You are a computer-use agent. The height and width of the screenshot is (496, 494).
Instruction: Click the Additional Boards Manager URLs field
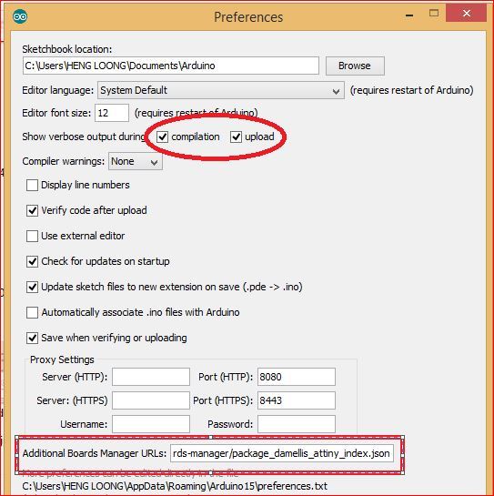coord(282,453)
